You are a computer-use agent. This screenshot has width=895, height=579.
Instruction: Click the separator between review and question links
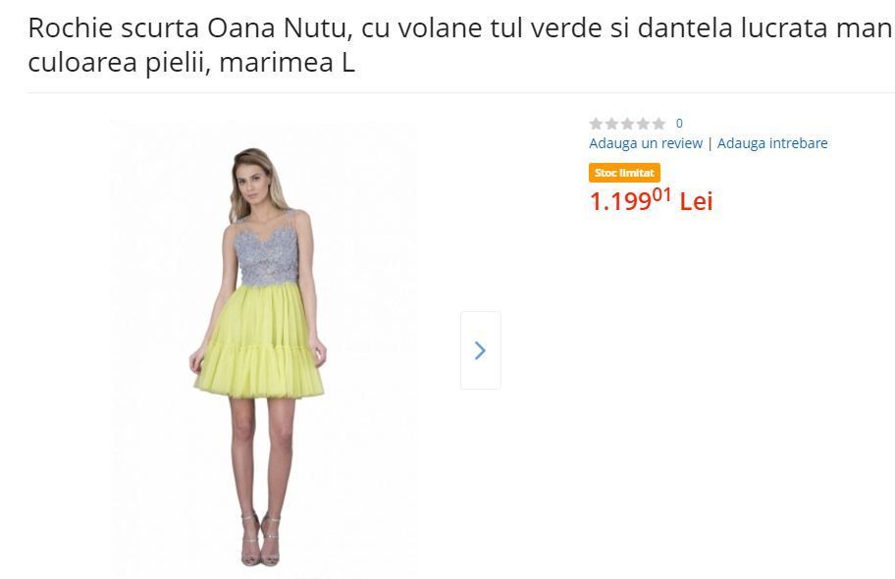tap(710, 143)
